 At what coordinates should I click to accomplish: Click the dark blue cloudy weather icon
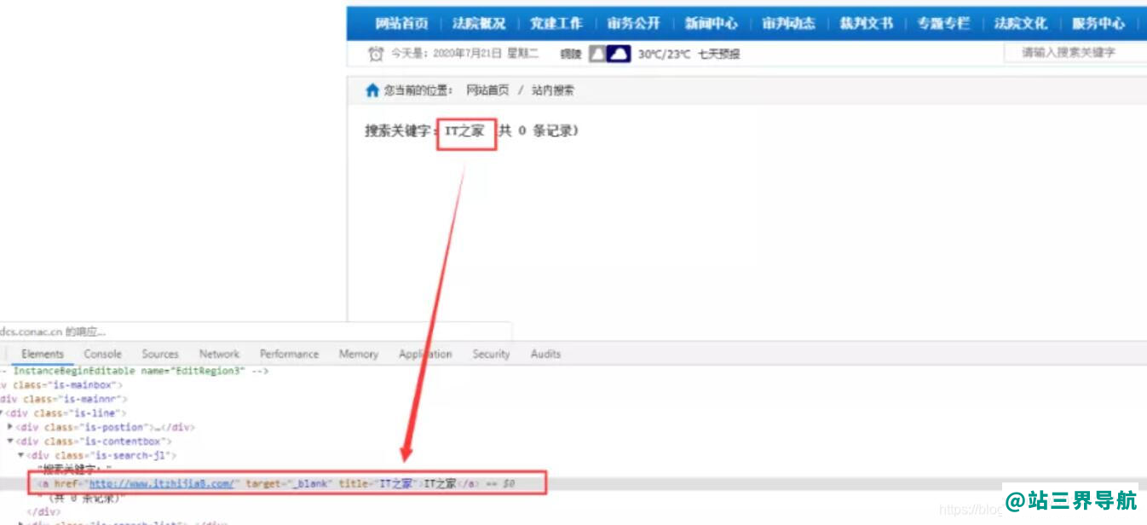(x=620, y=54)
